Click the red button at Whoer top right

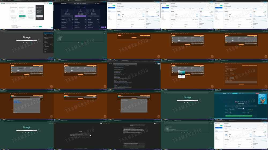click(x=257, y=93)
